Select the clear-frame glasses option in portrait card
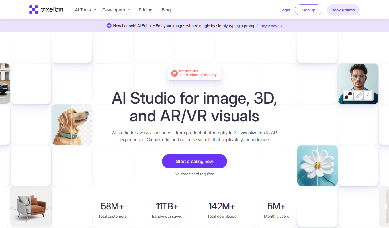This screenshot has width=389, height=228. click(358, 95)
